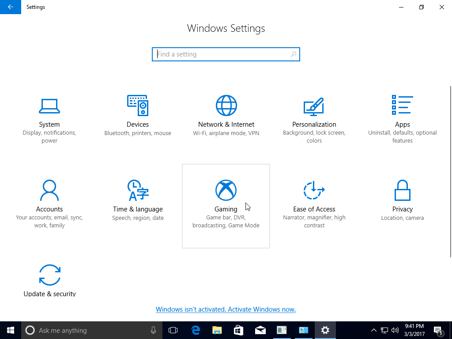
Task: Click the Ask me anything Cortana box
Action: [92, 330]
